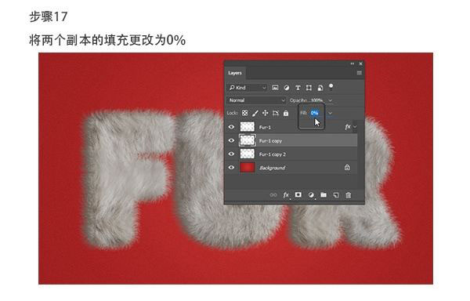470x301 pixels.
Task: Lock image pixels brush icon
Action: click(x=255, y=113)
